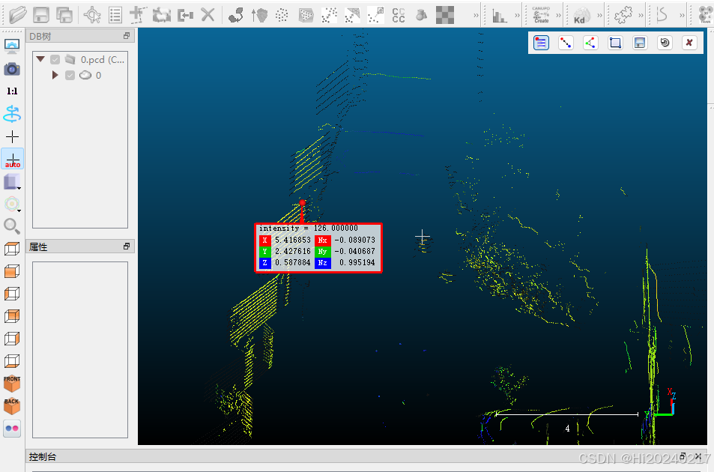Click the closest point set icon
714x472 pixels.
375,15
